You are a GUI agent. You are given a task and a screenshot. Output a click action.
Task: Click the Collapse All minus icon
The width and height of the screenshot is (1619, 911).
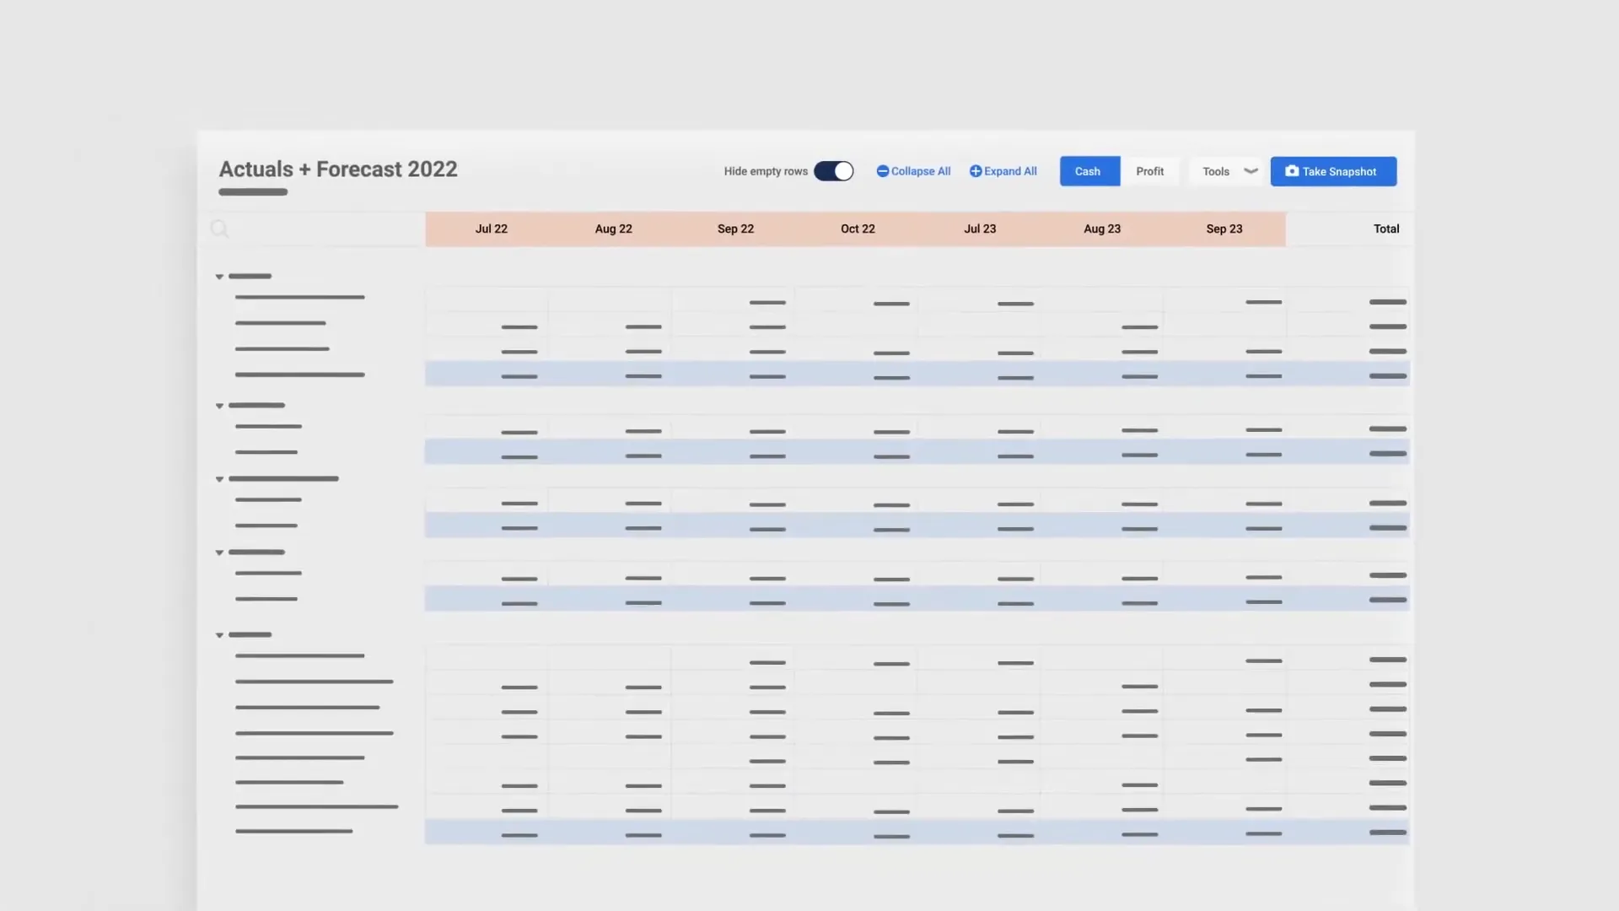(x=881, y=170)
